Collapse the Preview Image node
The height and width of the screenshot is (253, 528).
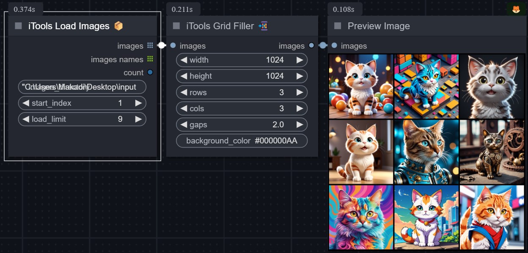point(338,26)
